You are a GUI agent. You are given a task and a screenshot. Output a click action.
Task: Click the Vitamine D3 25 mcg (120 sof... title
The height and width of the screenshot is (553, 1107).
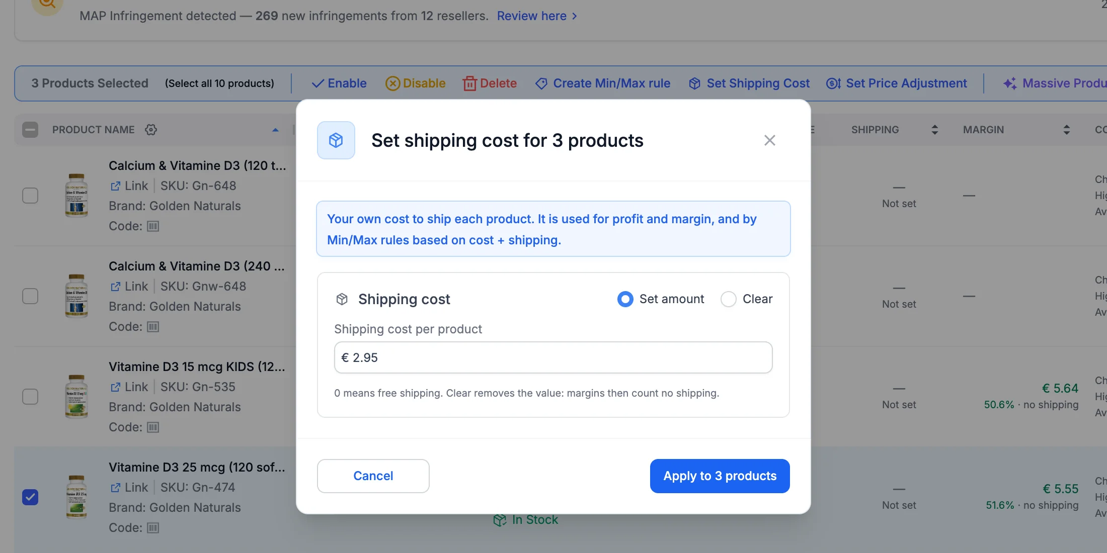[197, 468]
